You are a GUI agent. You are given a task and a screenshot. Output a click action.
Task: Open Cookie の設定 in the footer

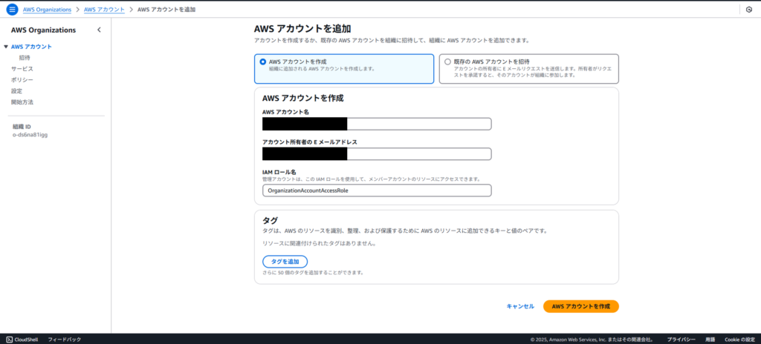(x=739, y=340)
